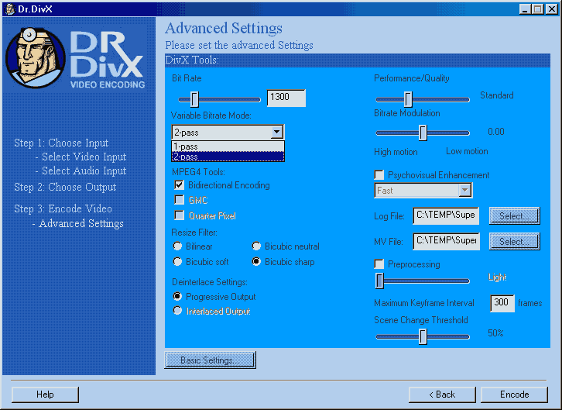Click the Bit Rate slider handle

tap(194, 98)
